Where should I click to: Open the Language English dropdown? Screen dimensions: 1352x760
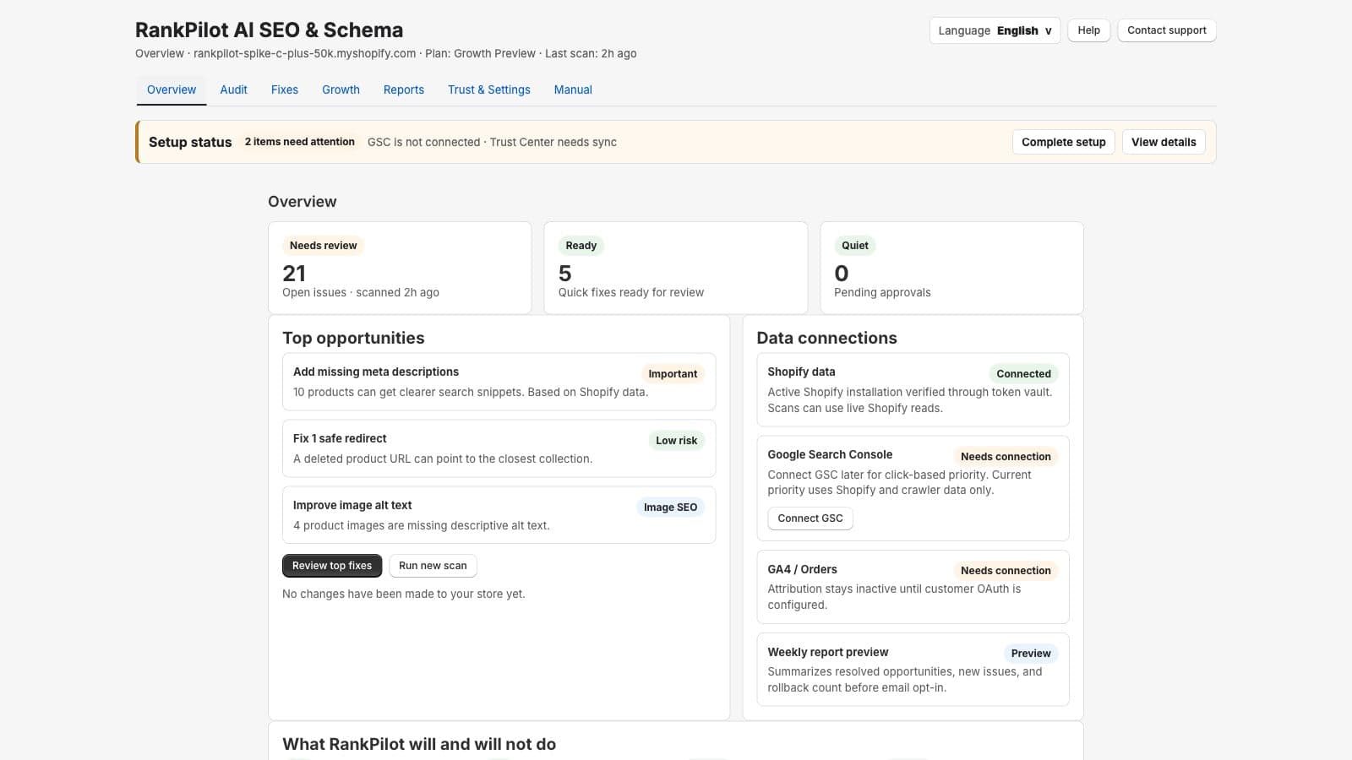tap(995, 30)
